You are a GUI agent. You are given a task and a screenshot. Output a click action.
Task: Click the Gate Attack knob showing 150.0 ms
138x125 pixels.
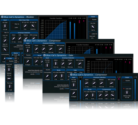tap(55, 63)
